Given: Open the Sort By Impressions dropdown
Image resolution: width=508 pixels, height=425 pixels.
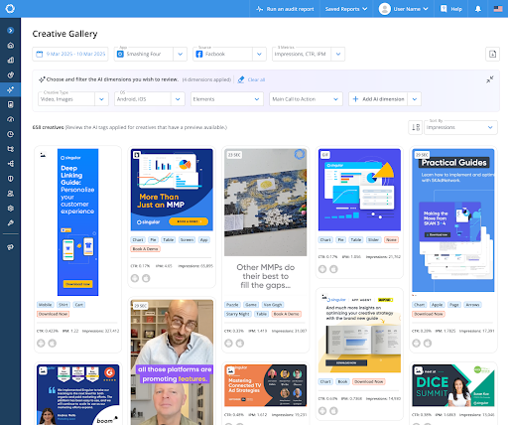Looking at the screenshot, I should click(460, 127).
